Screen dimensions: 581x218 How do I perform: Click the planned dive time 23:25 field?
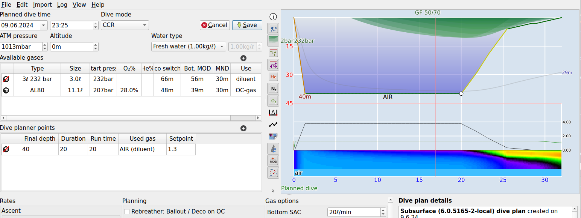pyautogui.click(x=71, y=25)
